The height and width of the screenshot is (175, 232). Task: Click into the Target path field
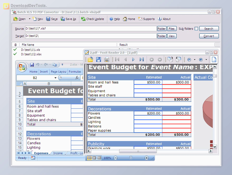(x=91, y=36)
